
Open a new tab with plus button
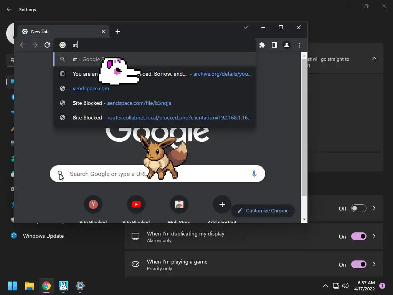pos(118,31)
